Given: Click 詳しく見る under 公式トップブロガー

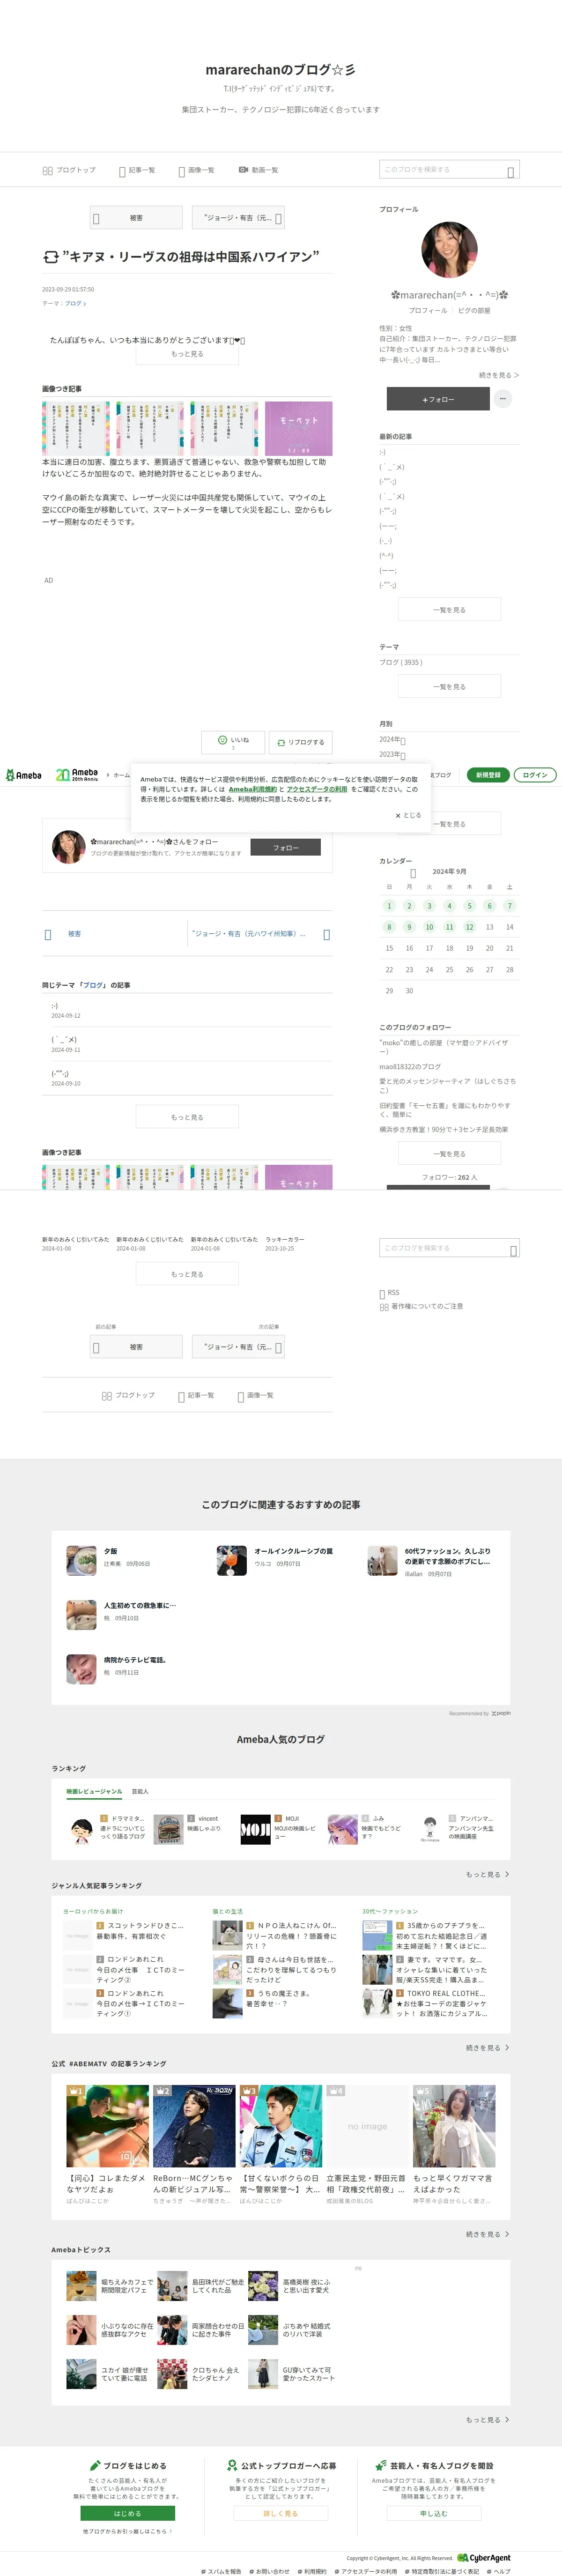Looking at the screenshot, I should [x=280, y=2513].
